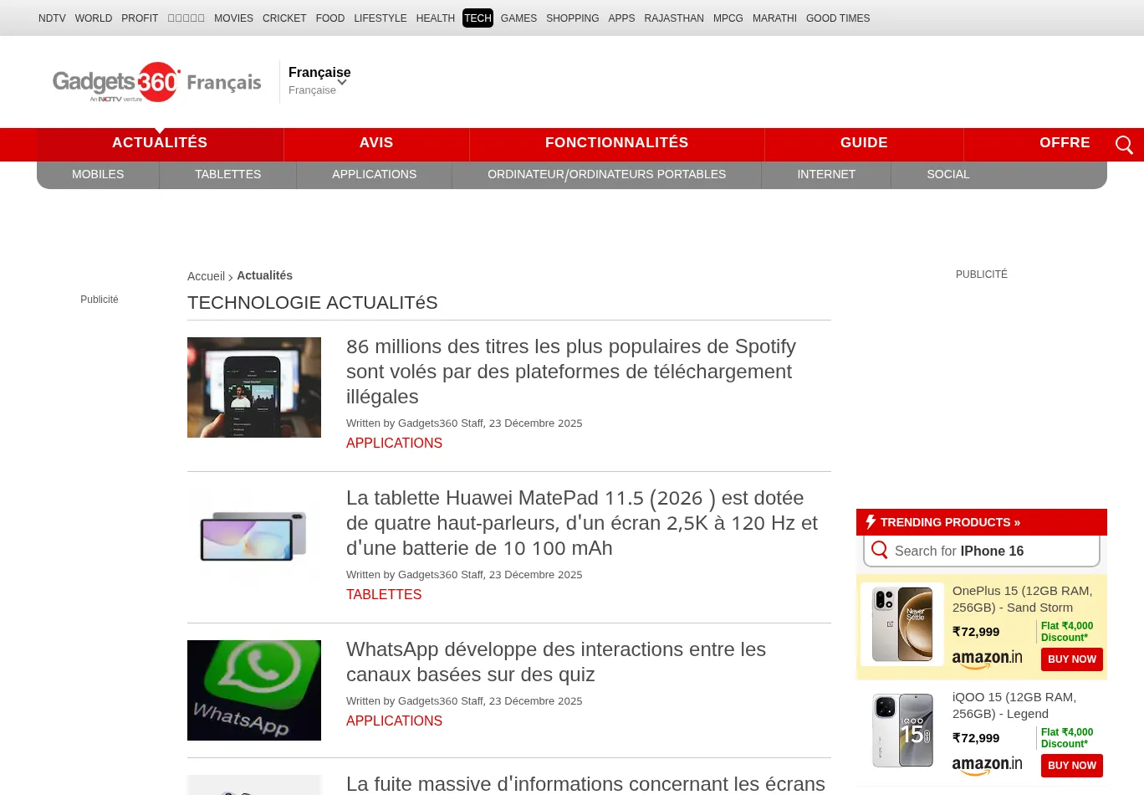Open the Huawei MatePad tablet thumbnail

coord(254,537)
